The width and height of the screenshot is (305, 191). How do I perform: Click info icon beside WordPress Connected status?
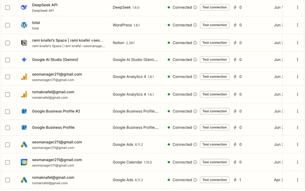[195, 25]
